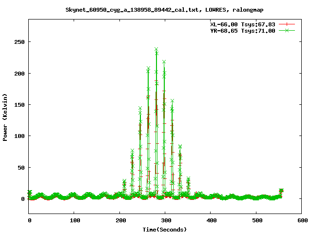
Task: Click the top of the tallest green peak
Action: (156, 49)
